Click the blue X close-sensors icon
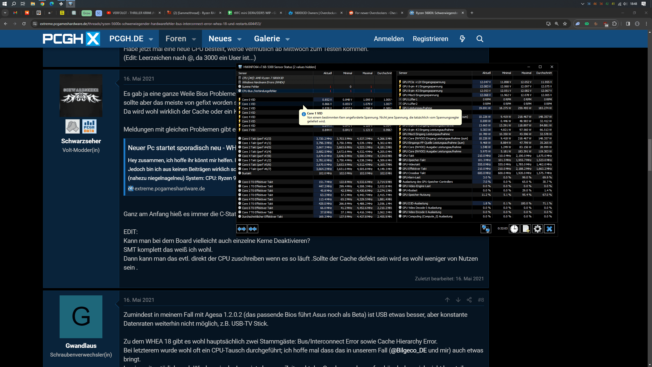 549,229
